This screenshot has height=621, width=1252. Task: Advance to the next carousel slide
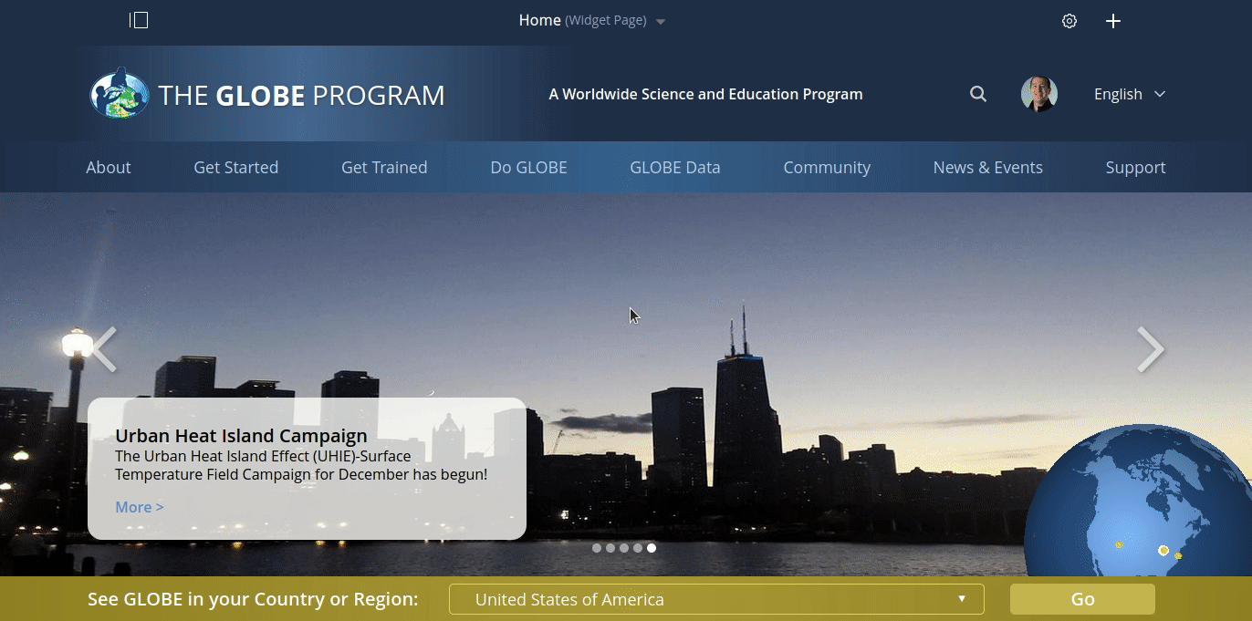tap(1151, 349)
